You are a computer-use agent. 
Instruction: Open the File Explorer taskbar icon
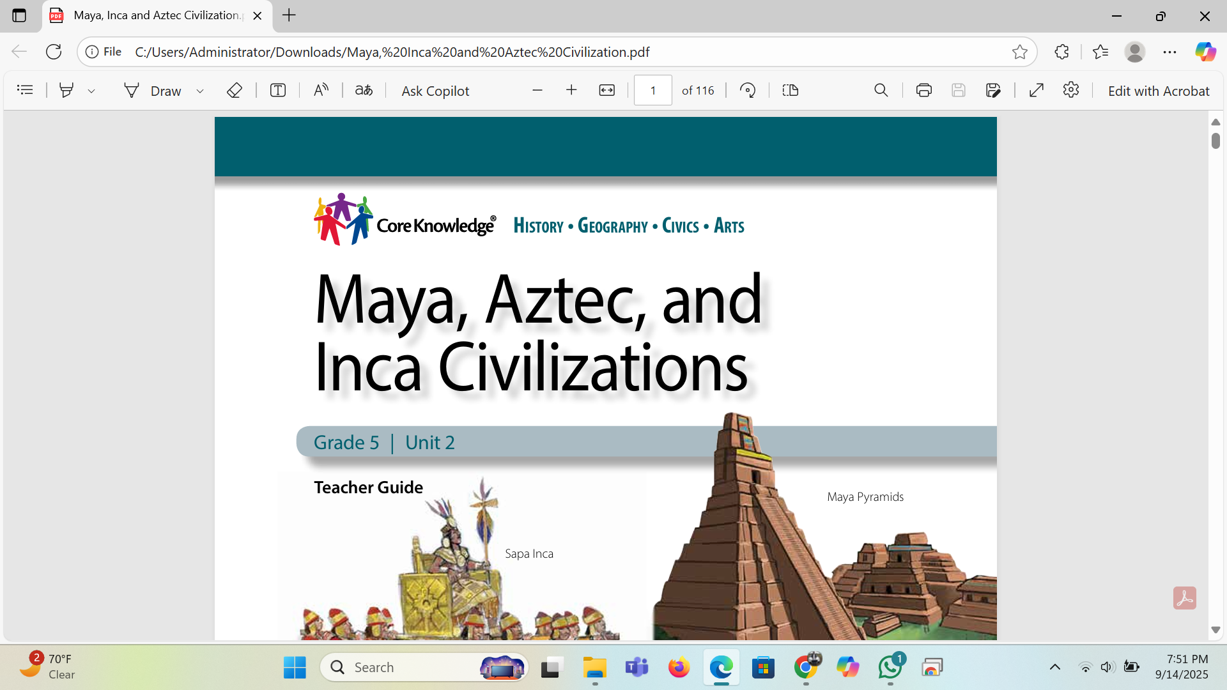click(x=594, y=668)
